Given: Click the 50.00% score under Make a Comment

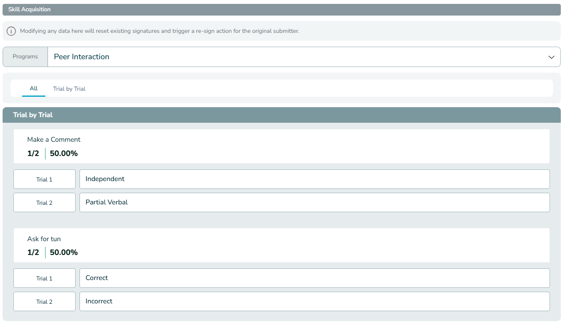Looking at the screenshot, I should click(64, 153).
